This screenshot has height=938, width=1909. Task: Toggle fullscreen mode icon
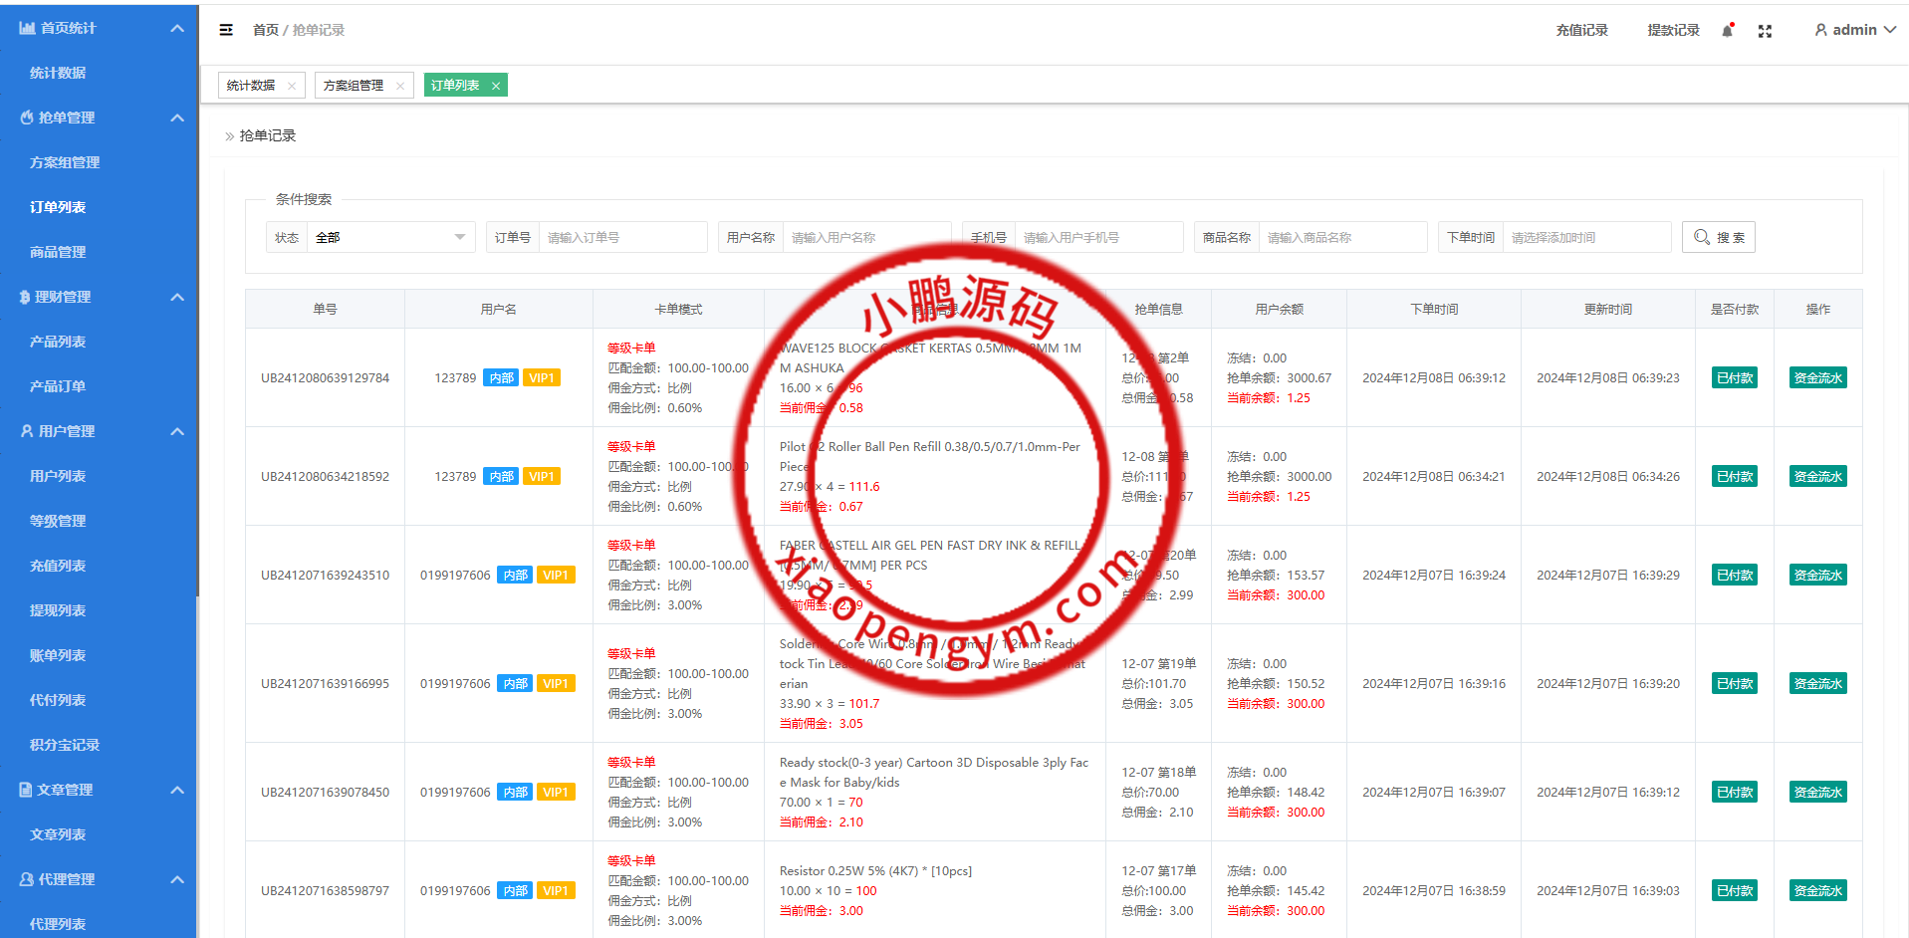click(x=1765, y=31)
